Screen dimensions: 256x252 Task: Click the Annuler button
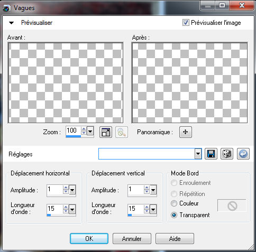coord(132,239)
